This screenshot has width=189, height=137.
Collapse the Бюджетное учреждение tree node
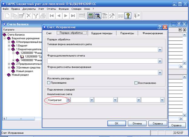(5, 38)
